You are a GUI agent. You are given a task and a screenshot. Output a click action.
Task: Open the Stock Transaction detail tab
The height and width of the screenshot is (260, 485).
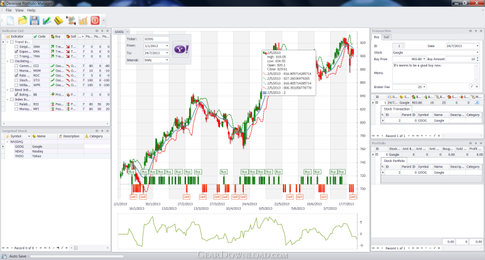[x=397, y=109]
